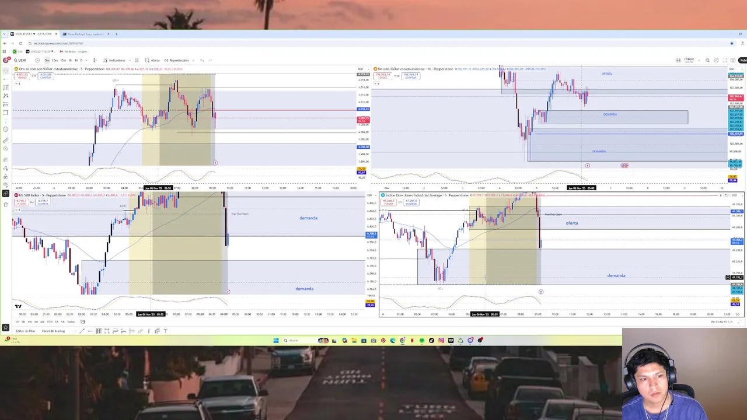Bookmark this page with star icon
Image resolution: width=747 pixels, height=420 pixels.
[x=731, y=43]
